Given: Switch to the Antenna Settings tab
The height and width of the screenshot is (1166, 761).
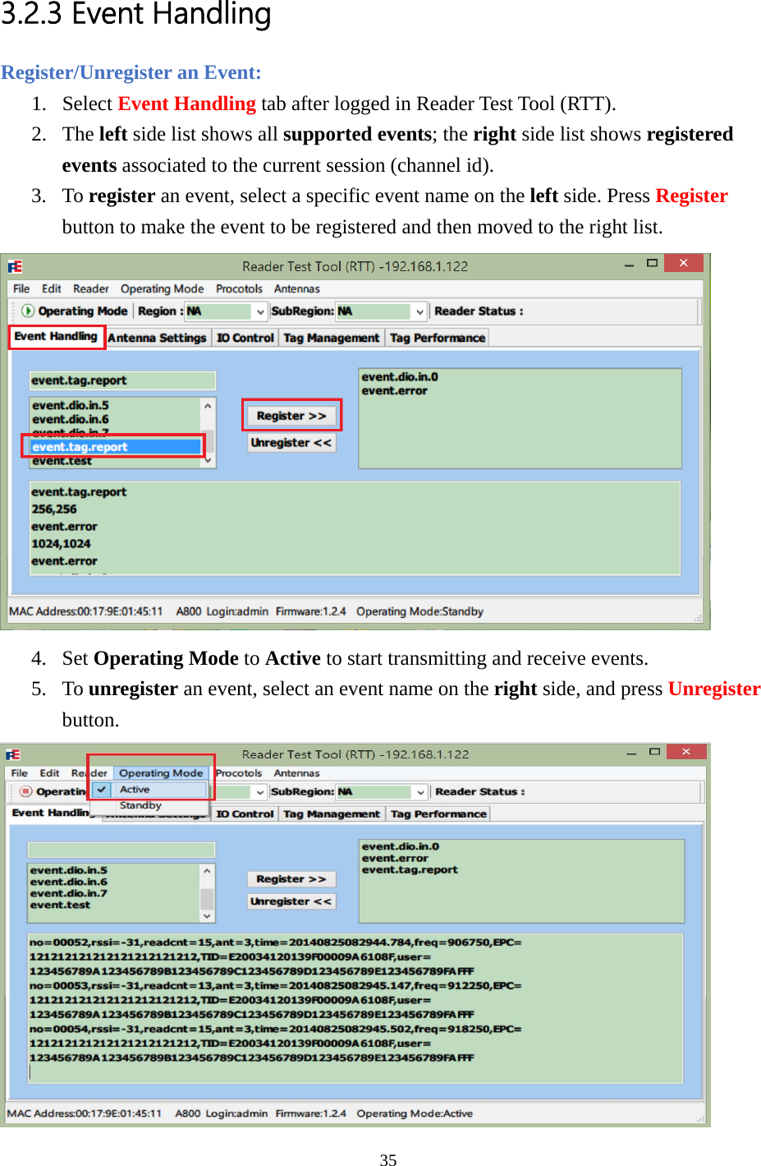Looking at the screenshot, I should coord(158,337).
